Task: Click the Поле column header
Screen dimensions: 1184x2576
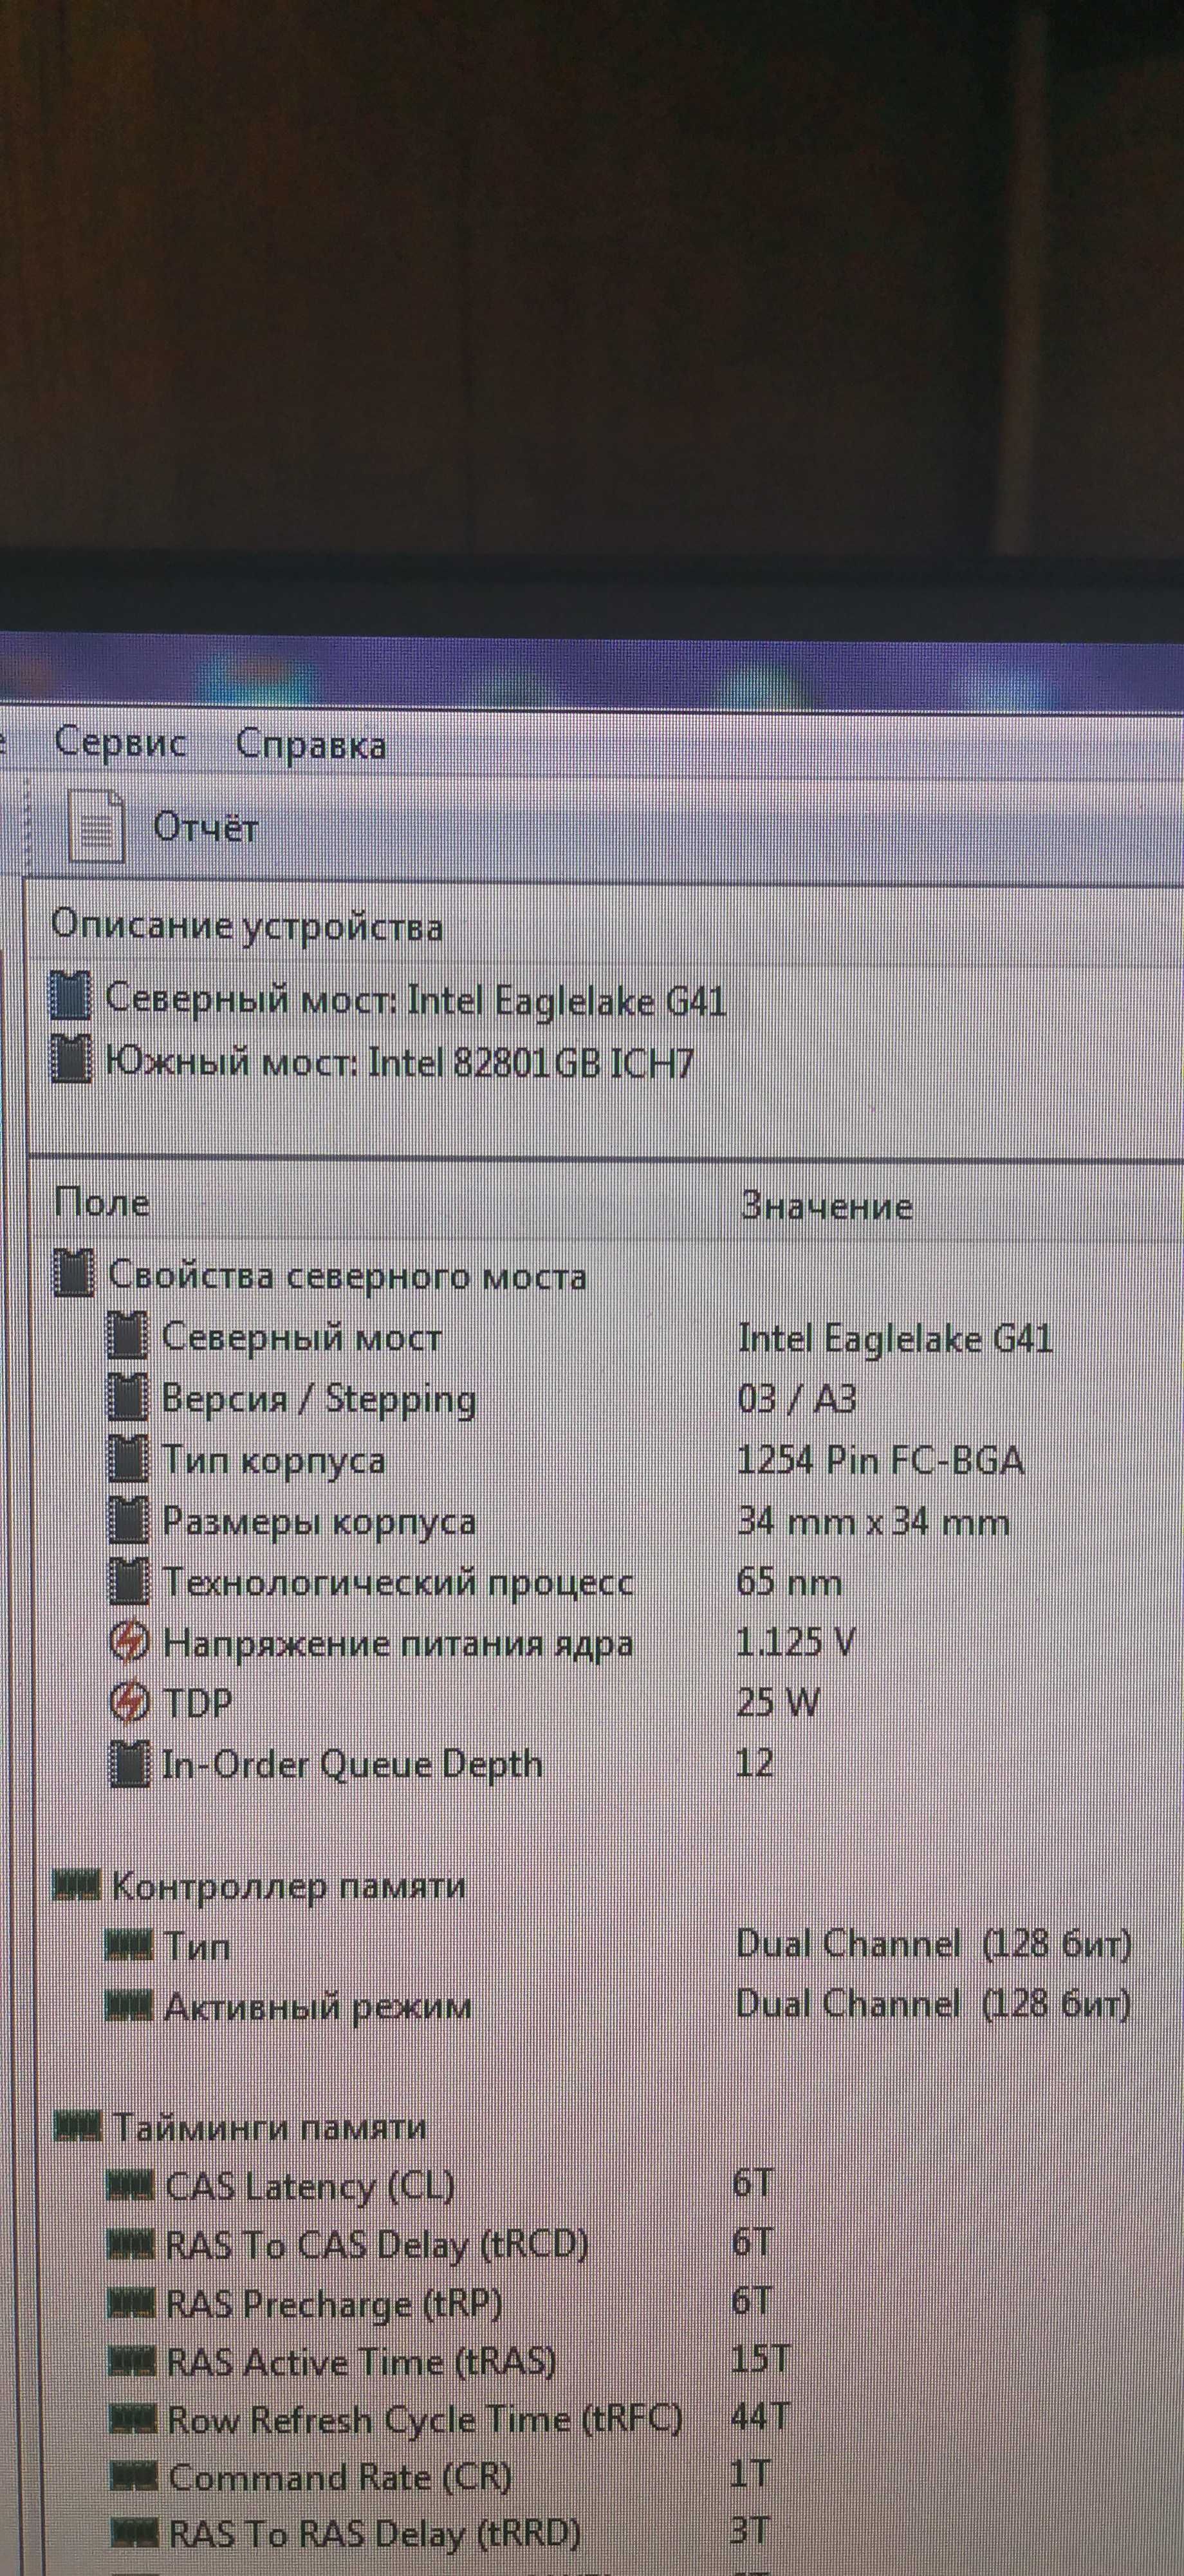Action: [101, 1202]
